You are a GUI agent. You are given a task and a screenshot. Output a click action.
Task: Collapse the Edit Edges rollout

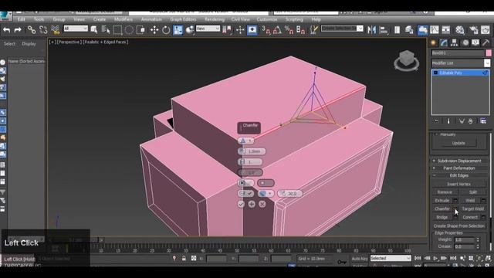459,175
